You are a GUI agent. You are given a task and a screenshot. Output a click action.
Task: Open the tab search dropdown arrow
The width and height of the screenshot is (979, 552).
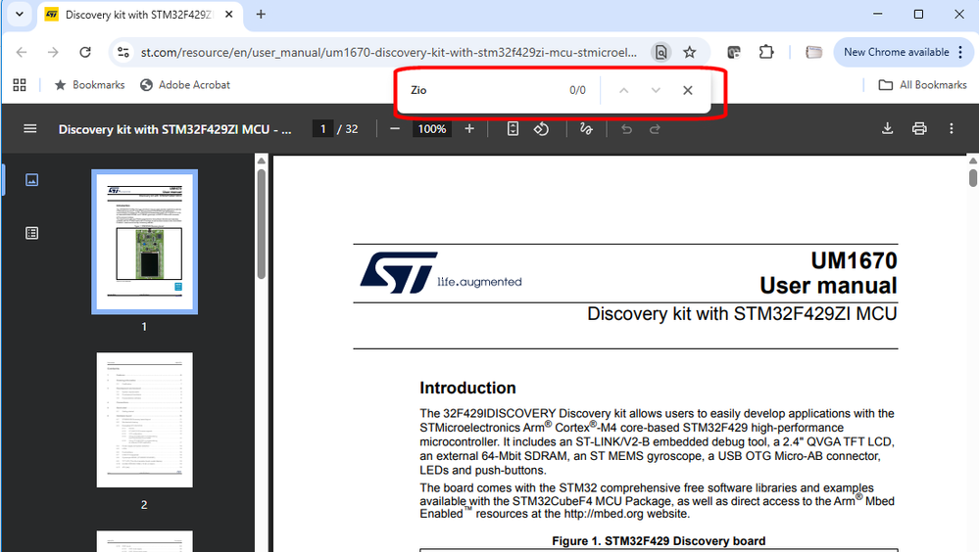[20, 14]
